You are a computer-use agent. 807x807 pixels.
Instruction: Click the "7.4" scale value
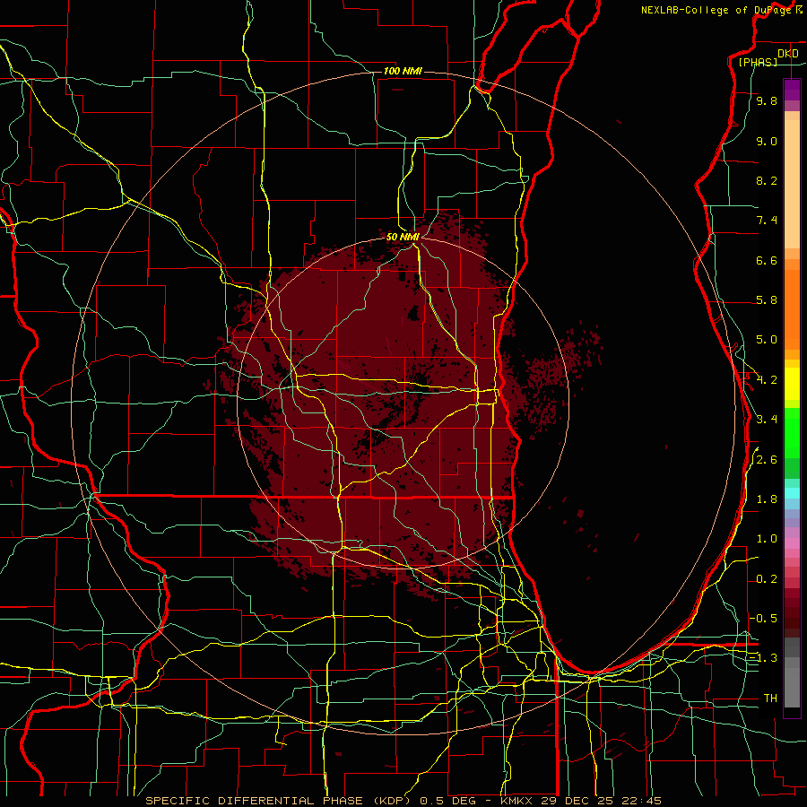[767, 221]
